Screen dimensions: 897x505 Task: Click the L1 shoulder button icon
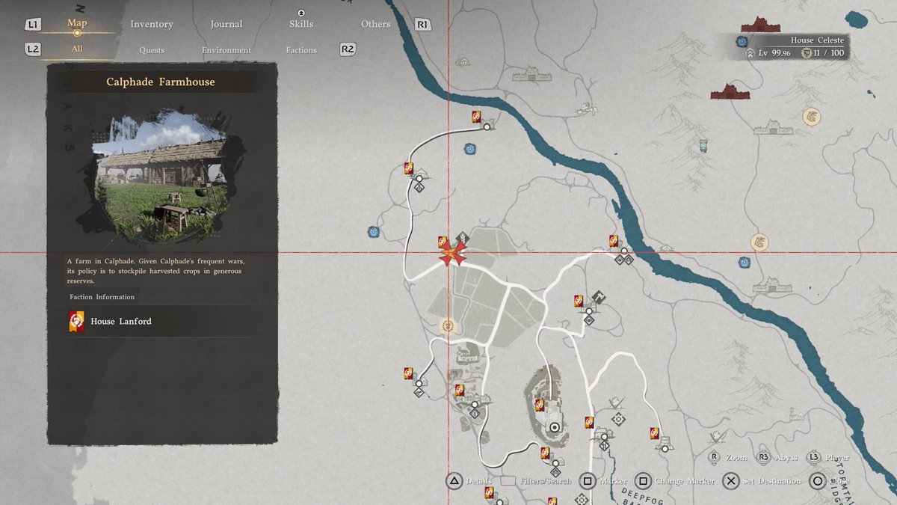[32, 25]
